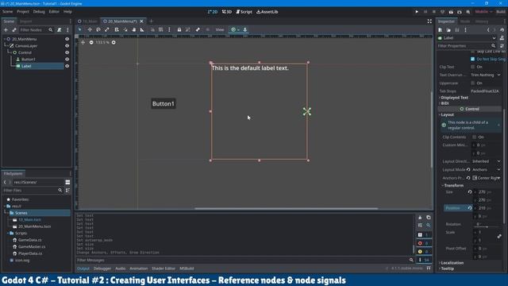Switch to the AssetLib workspace
The width and height of the screenshot is (508, 286).
267,12
